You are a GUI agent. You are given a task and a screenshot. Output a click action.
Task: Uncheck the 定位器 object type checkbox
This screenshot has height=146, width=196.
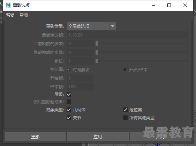(125, 110)
